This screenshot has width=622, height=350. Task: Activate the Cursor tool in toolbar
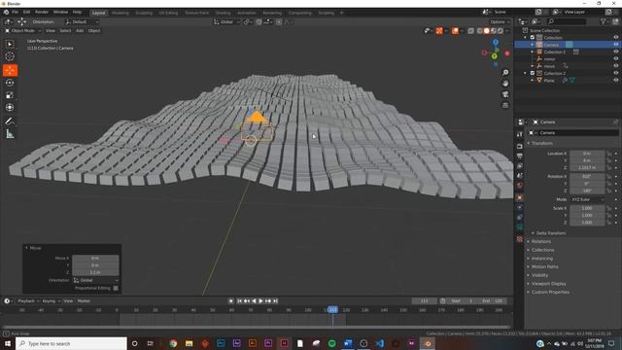pyautogui.click(x=10, y=56)
